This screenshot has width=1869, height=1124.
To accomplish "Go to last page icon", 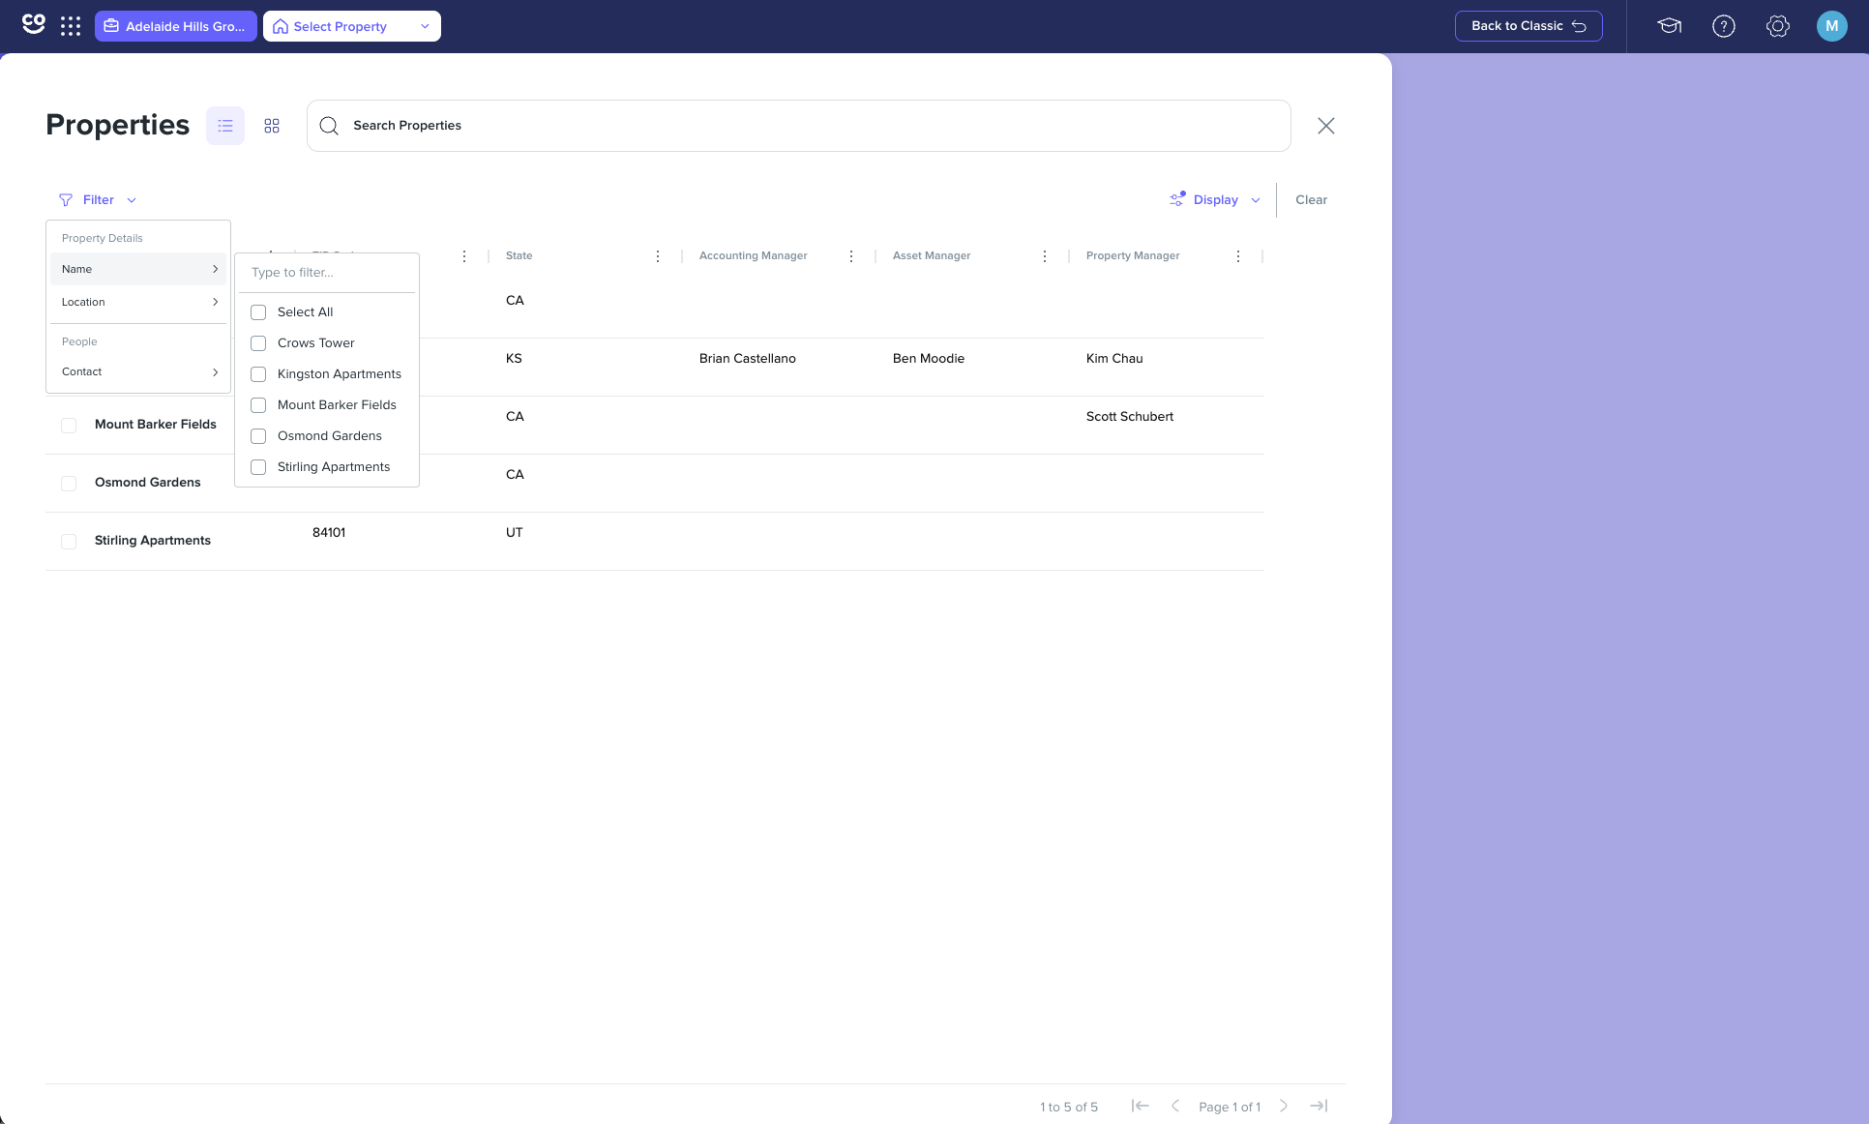I will click(1319, 1106).
